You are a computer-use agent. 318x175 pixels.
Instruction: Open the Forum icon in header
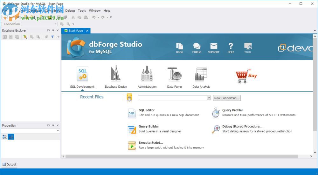197,46
